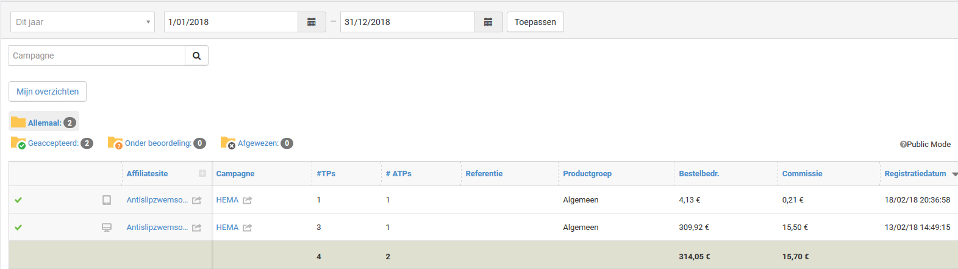
Task: Switch to the Geaccepteerd filter
Action: point(52,143)
